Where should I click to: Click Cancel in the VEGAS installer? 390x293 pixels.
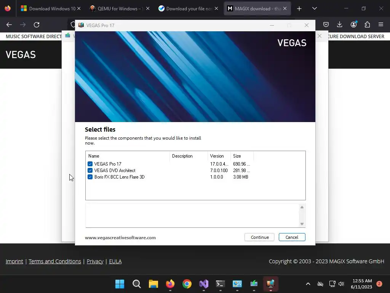(292, 237)
